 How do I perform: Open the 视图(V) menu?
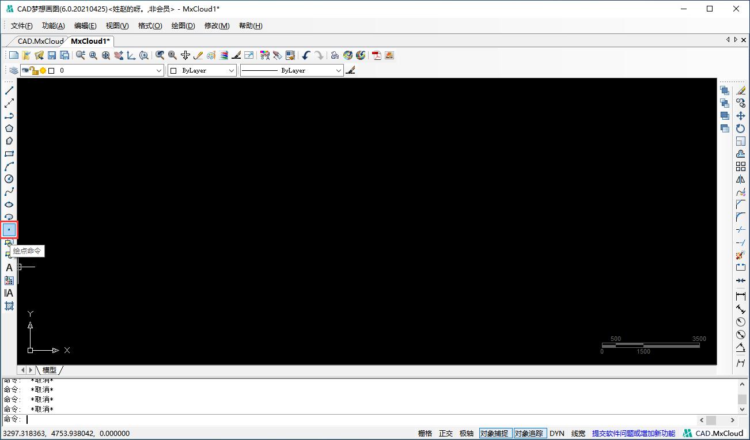pos(118,26)
